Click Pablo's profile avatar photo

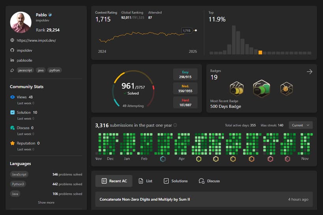tap(21, 22)
